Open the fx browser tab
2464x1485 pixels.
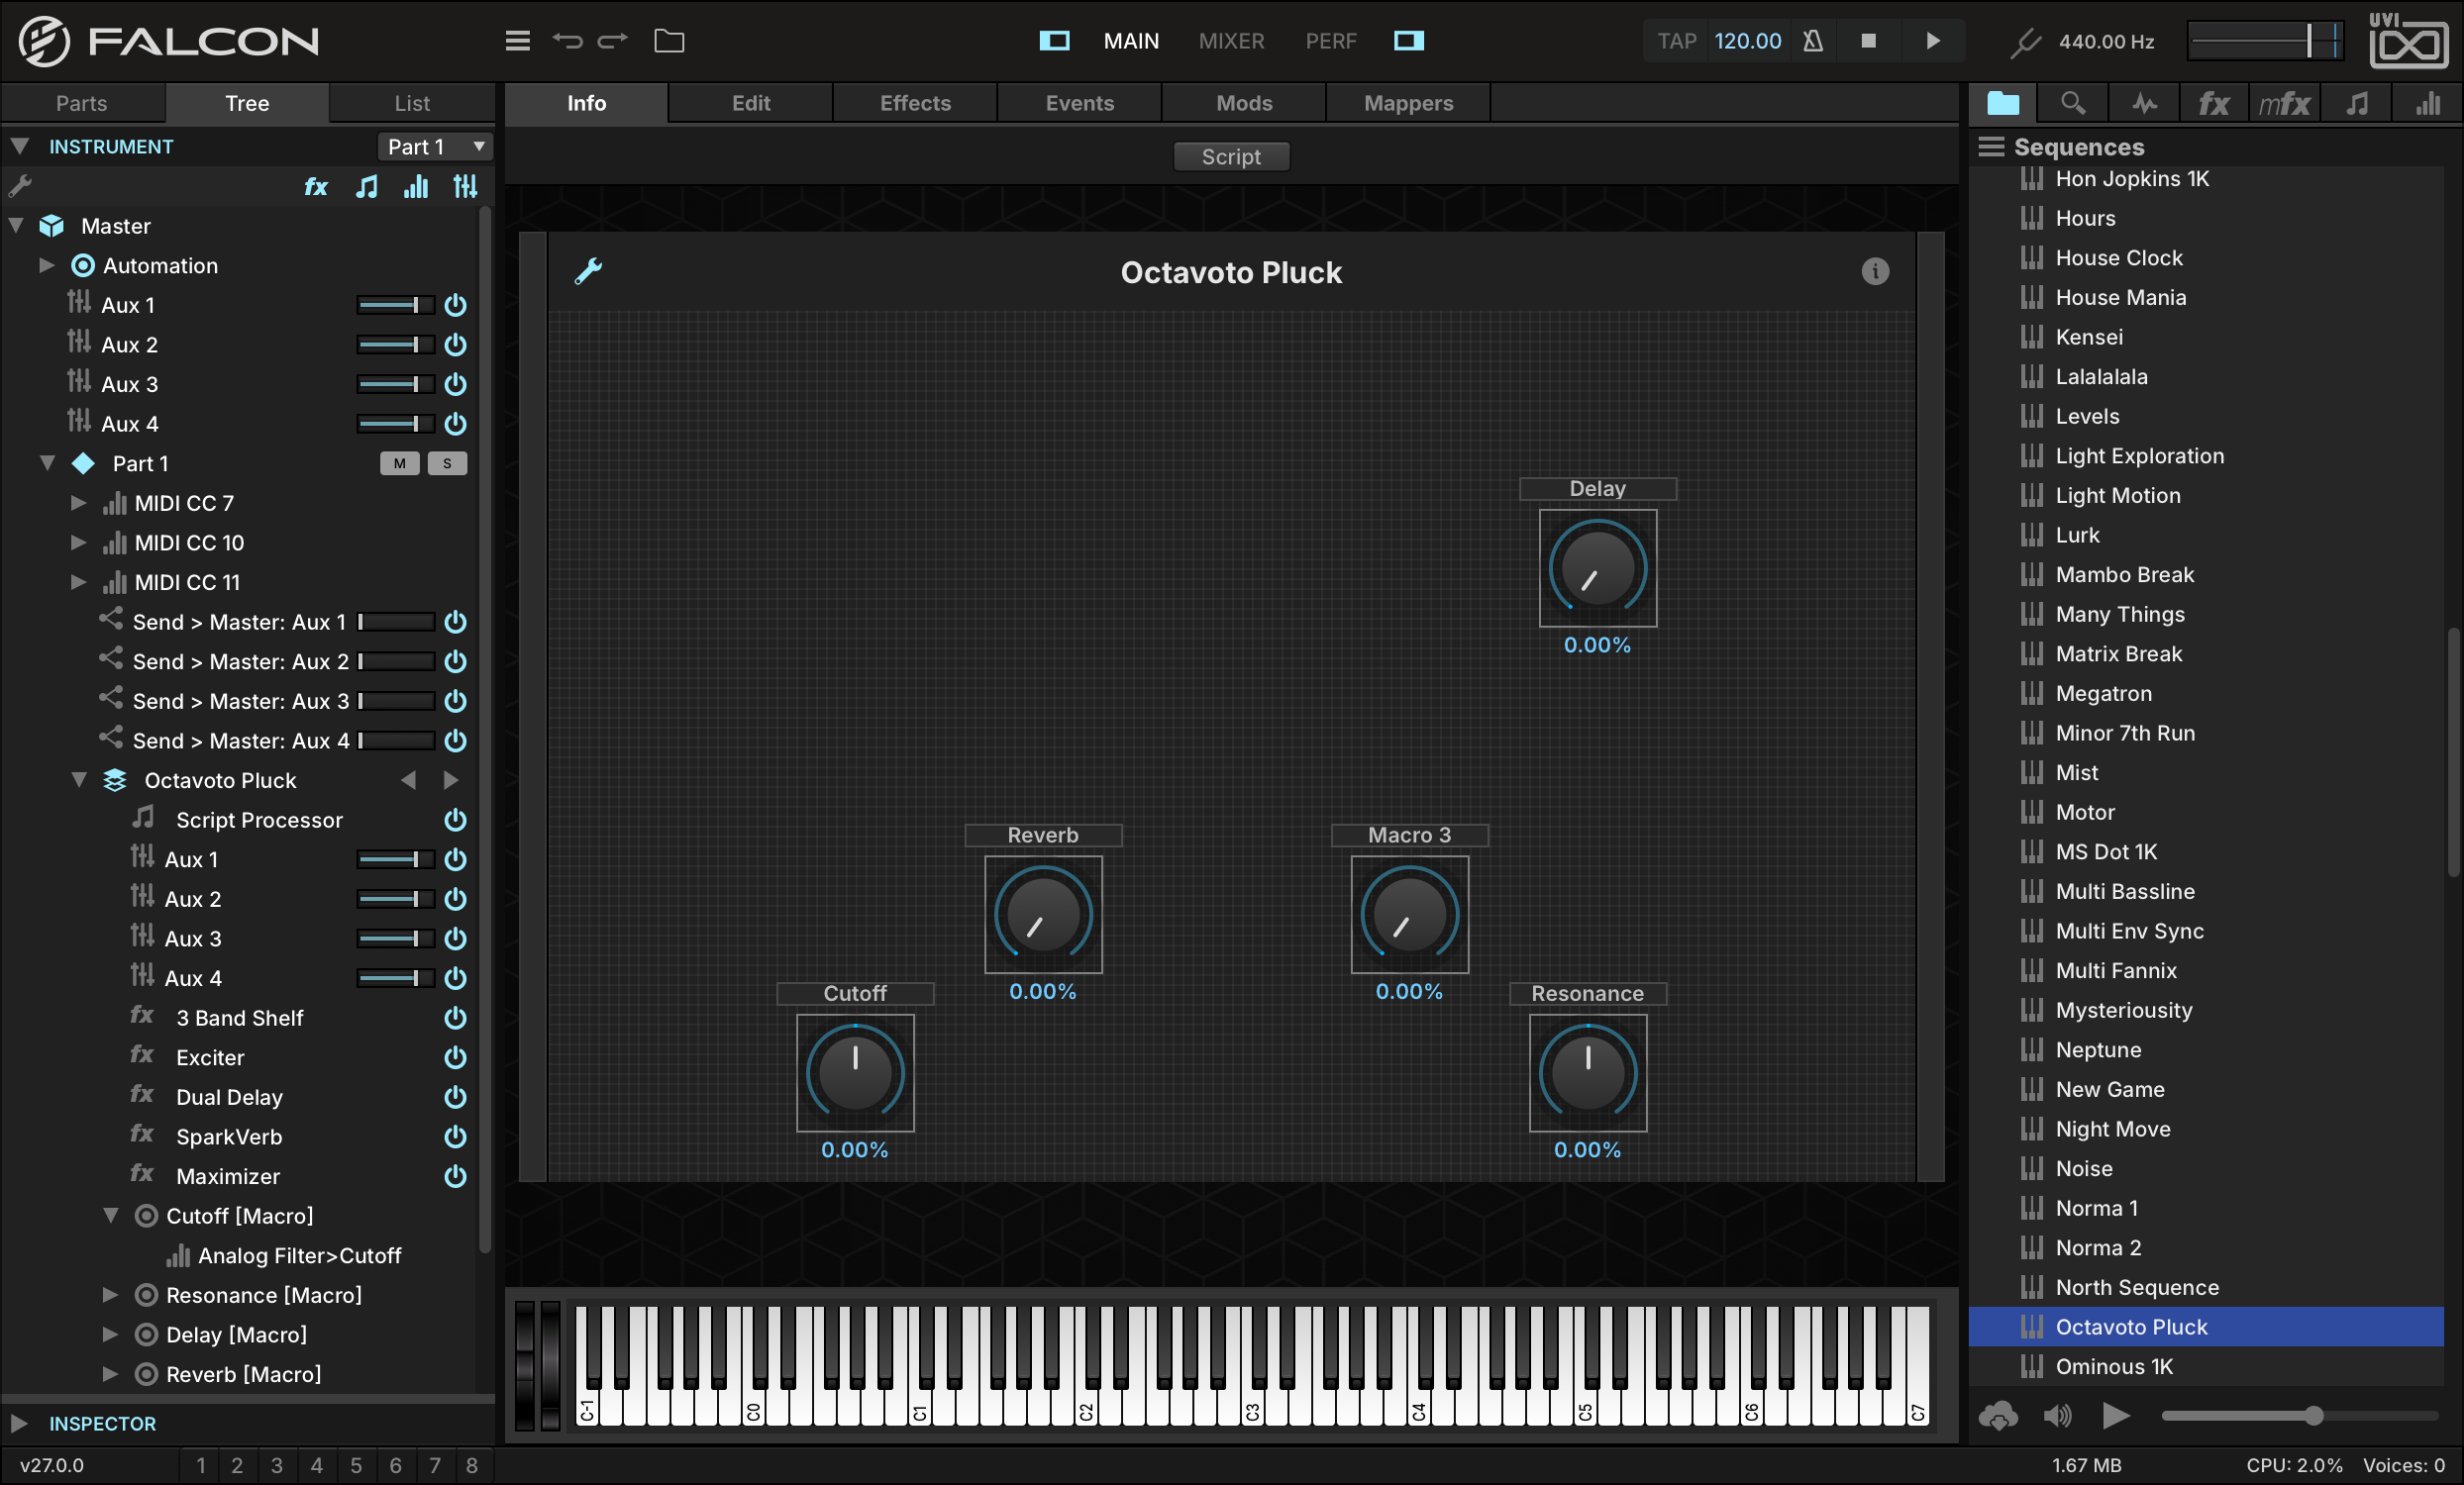click(2213, 103)
